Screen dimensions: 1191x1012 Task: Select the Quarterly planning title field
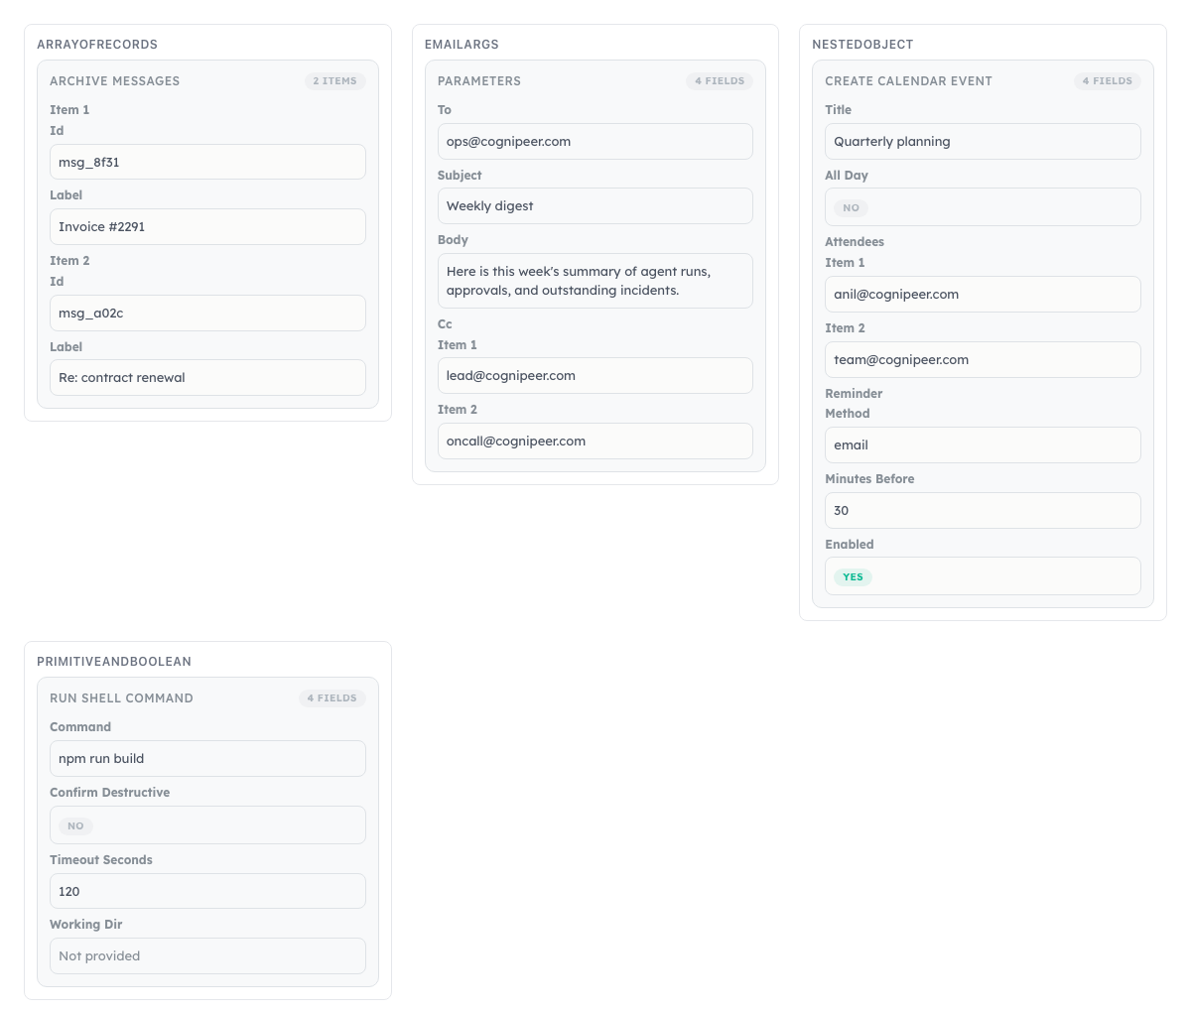pos(983,141)
